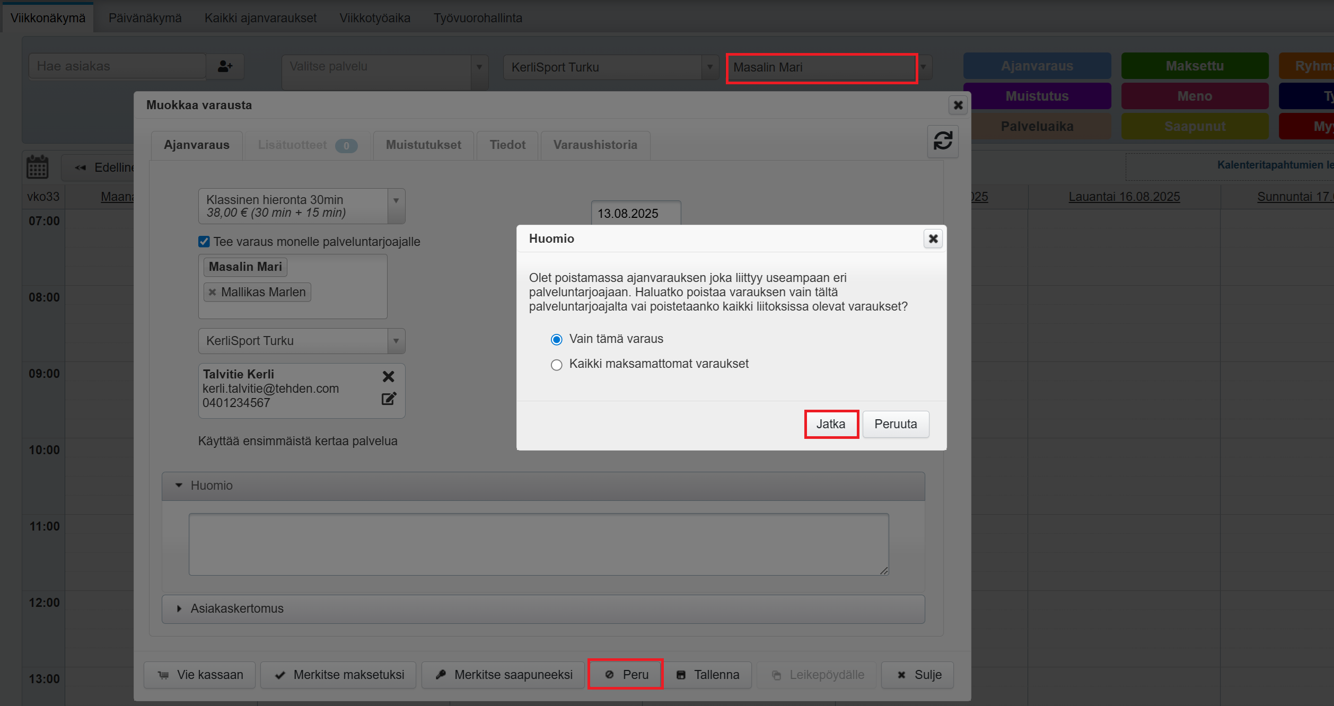This screenshot has width=1334, height=706.
Task: Click the refresh icon in booking dialog
Action: (x=943, y=141)
